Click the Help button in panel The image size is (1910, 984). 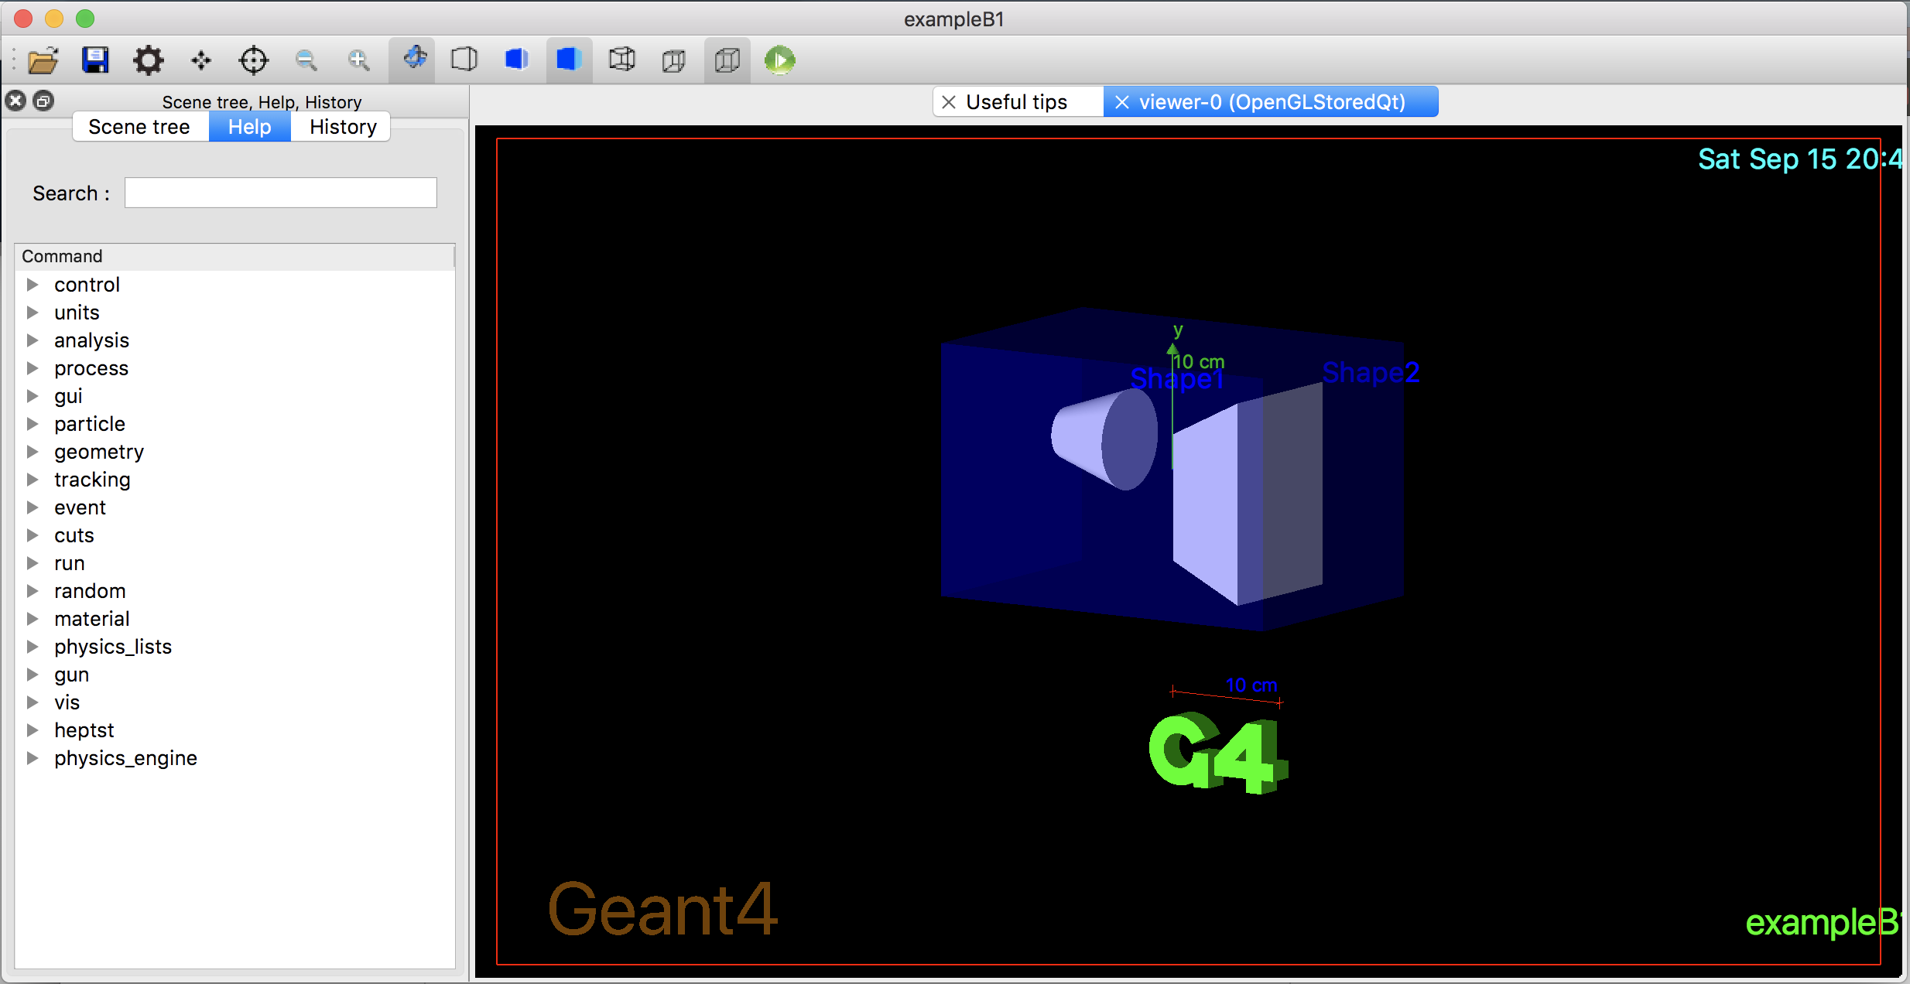tap(248, 125)
